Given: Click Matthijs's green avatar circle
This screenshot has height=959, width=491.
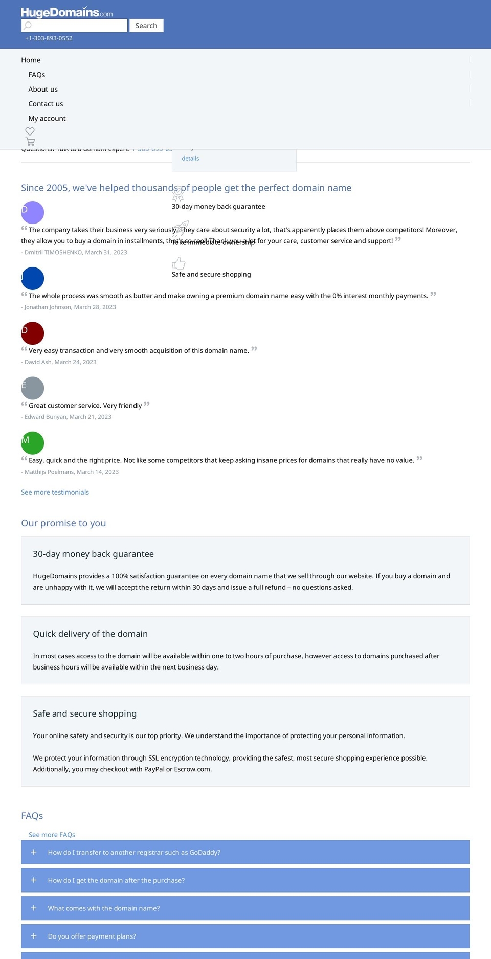Looking at the screenshot, I should pos(33,443).
